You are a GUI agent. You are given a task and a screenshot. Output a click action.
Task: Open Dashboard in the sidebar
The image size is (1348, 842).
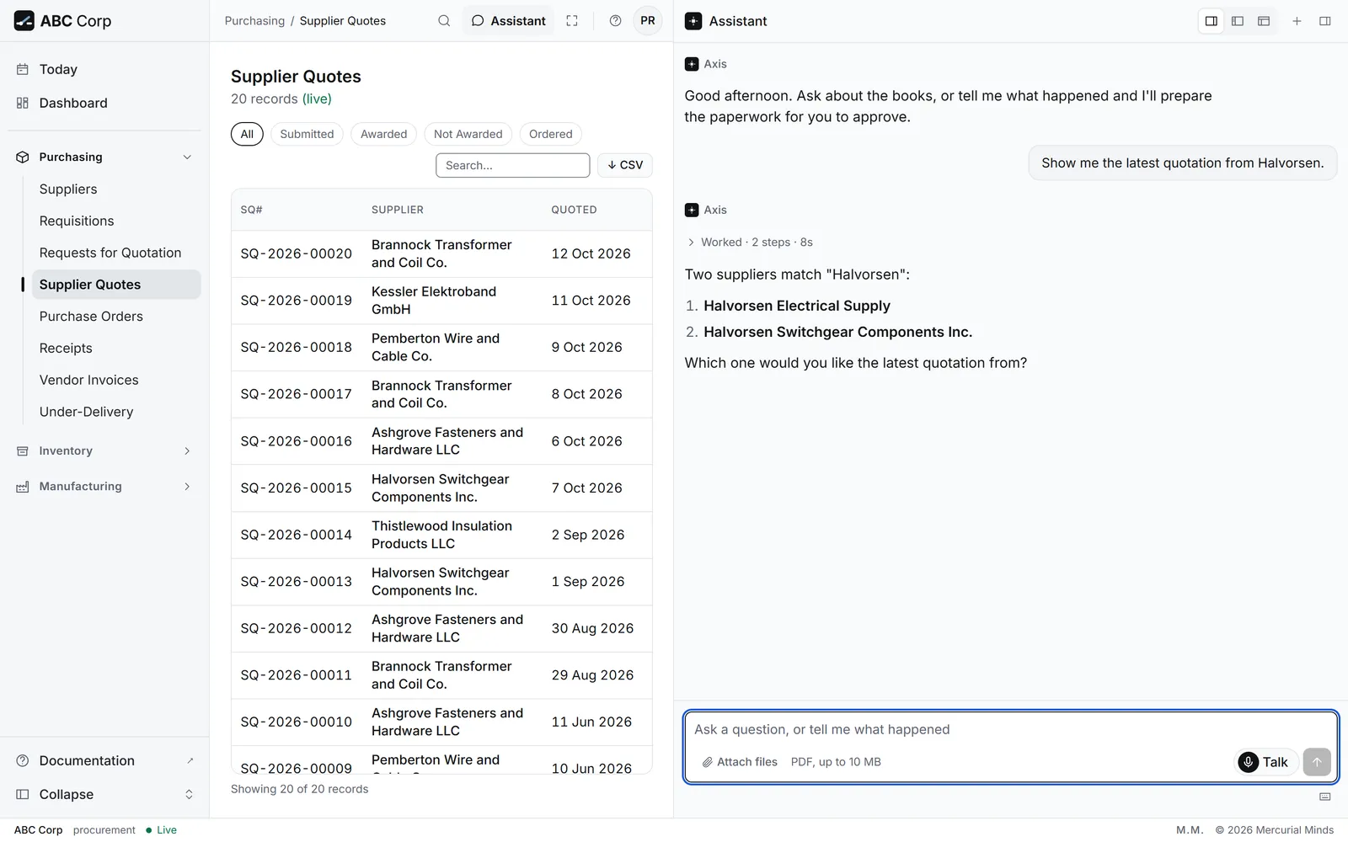point(104,103)
